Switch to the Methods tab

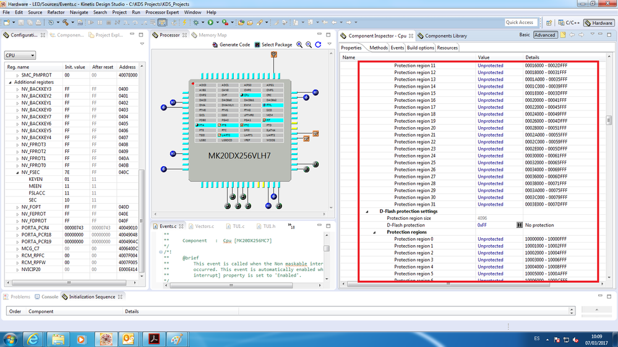pyautogui.click(x=379, y=48)
